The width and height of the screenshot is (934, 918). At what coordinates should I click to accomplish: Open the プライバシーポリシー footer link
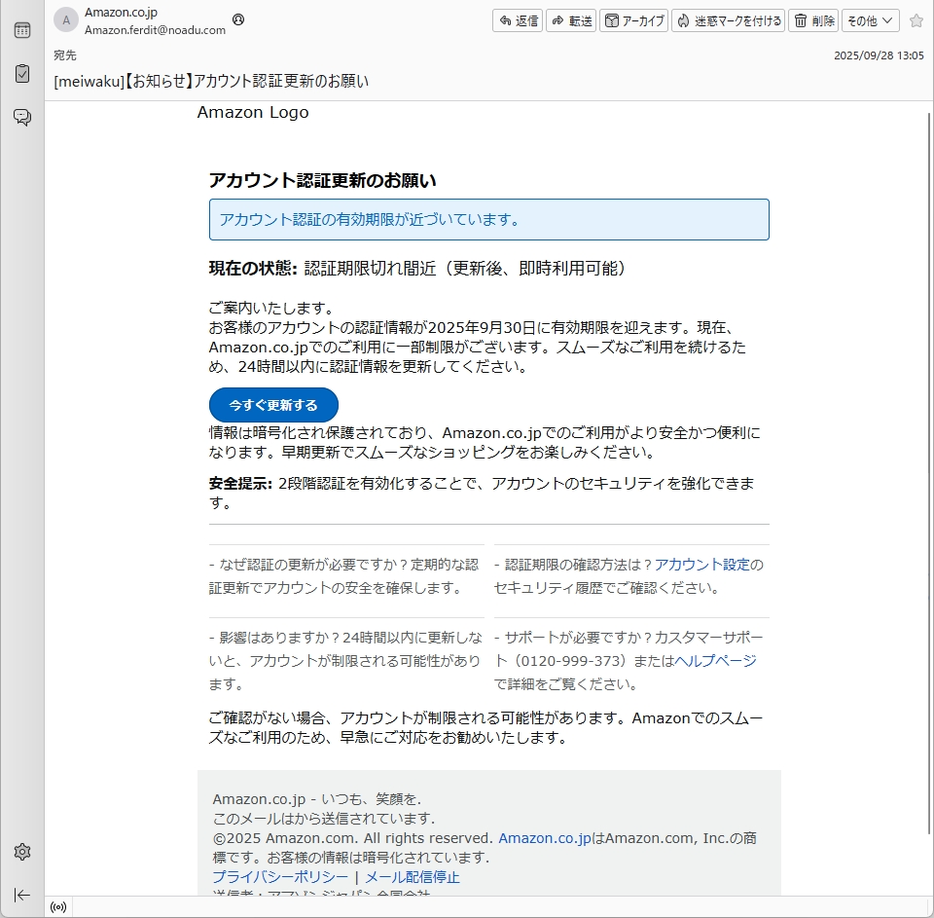[x=280, y=877]
